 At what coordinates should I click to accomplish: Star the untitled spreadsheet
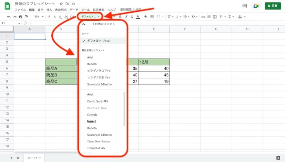pyautogui.click(x=61, y=4)
